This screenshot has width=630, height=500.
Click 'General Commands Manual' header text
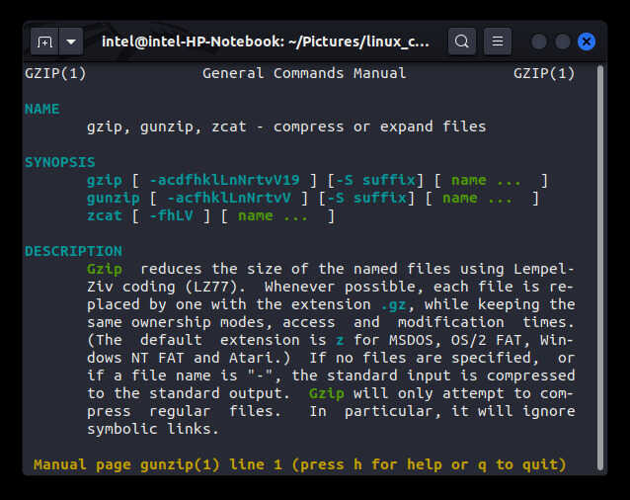[304, 73]
